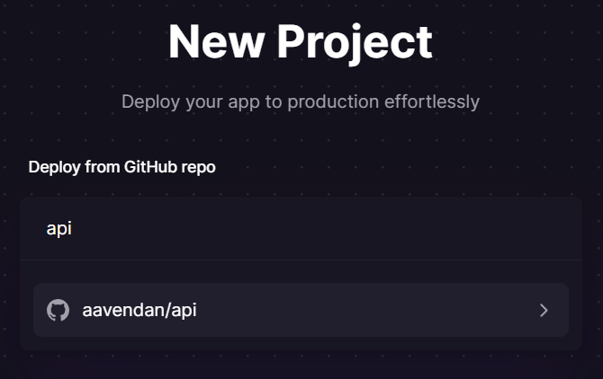Click the word "Project" in the title
This screenshot has height=379, width=603.
354,41
